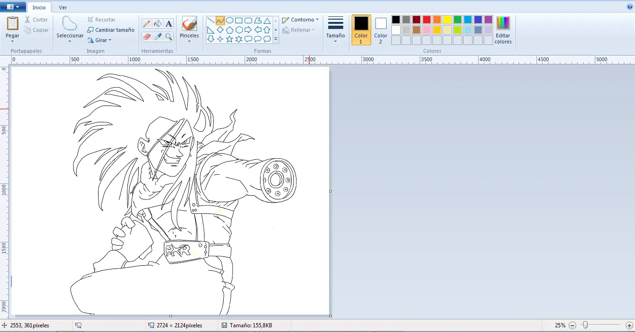Choose the Six-point star shape
The height and width of the screenshot is (332, 635).
(x=239, y=39)
